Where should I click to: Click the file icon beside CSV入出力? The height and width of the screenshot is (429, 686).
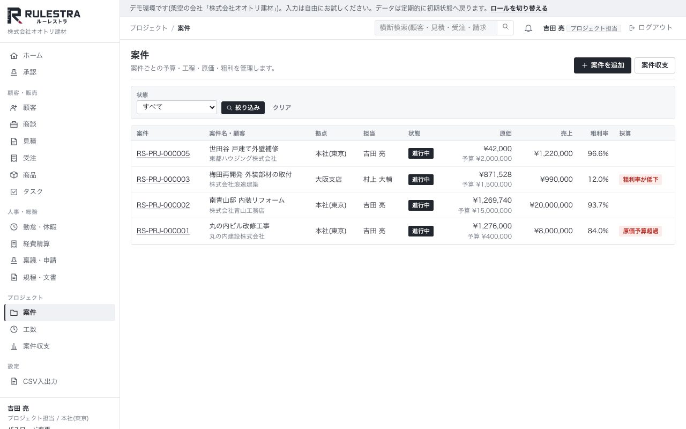14,382
